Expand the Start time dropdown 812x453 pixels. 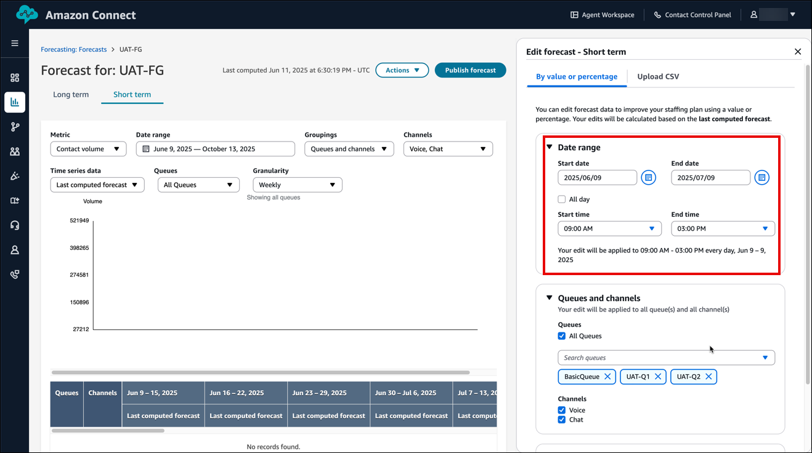[x=609, y=229]
